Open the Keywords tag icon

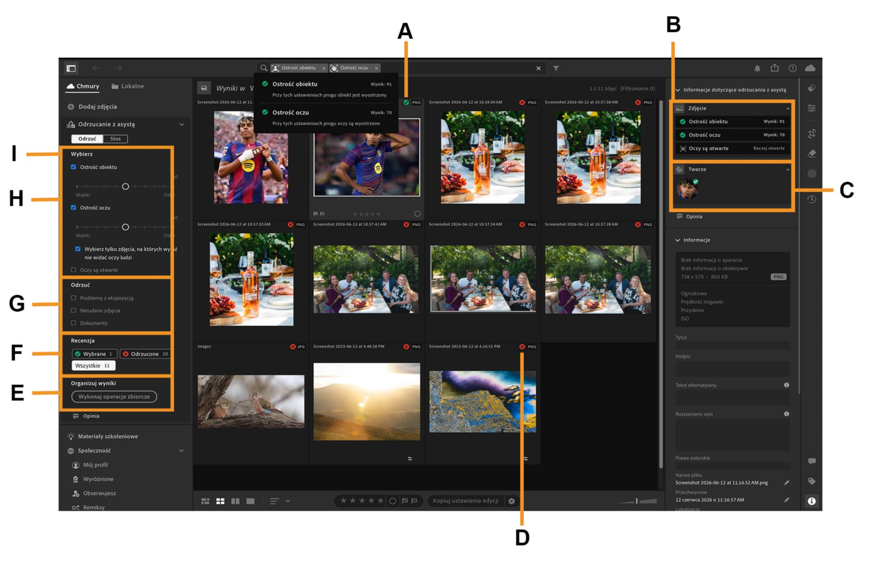point(812,481)
